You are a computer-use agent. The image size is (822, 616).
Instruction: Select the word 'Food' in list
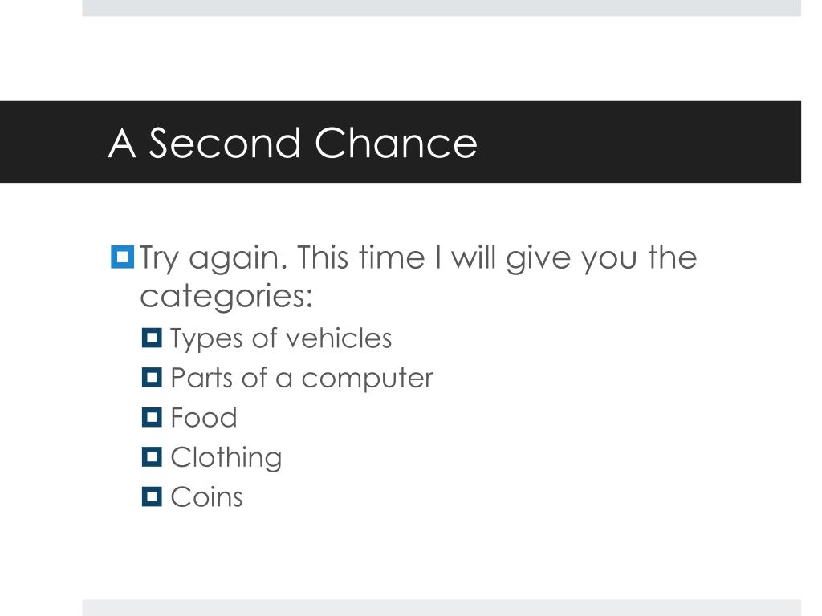point(204,418)
